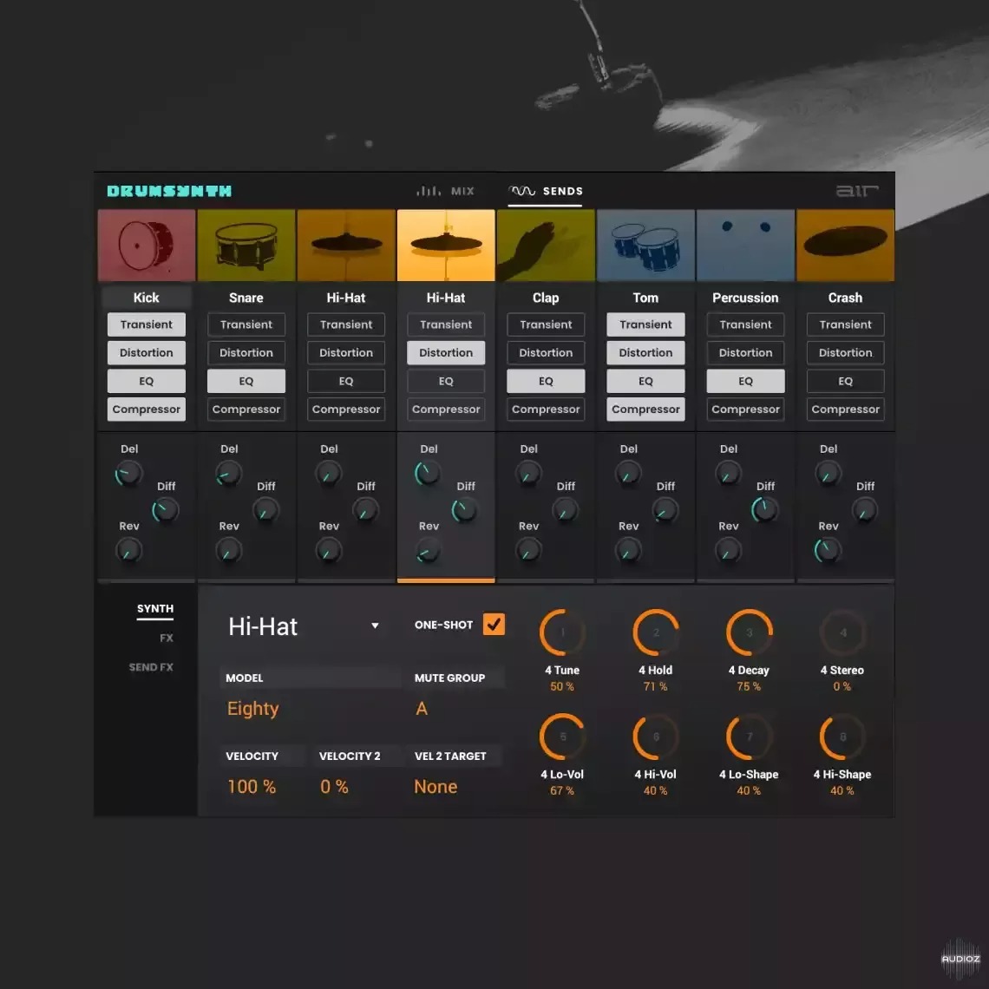Open the MODEL selector showing Eighty
The image size is (989, 989).
pyautogui.click(x=252, y=709)
